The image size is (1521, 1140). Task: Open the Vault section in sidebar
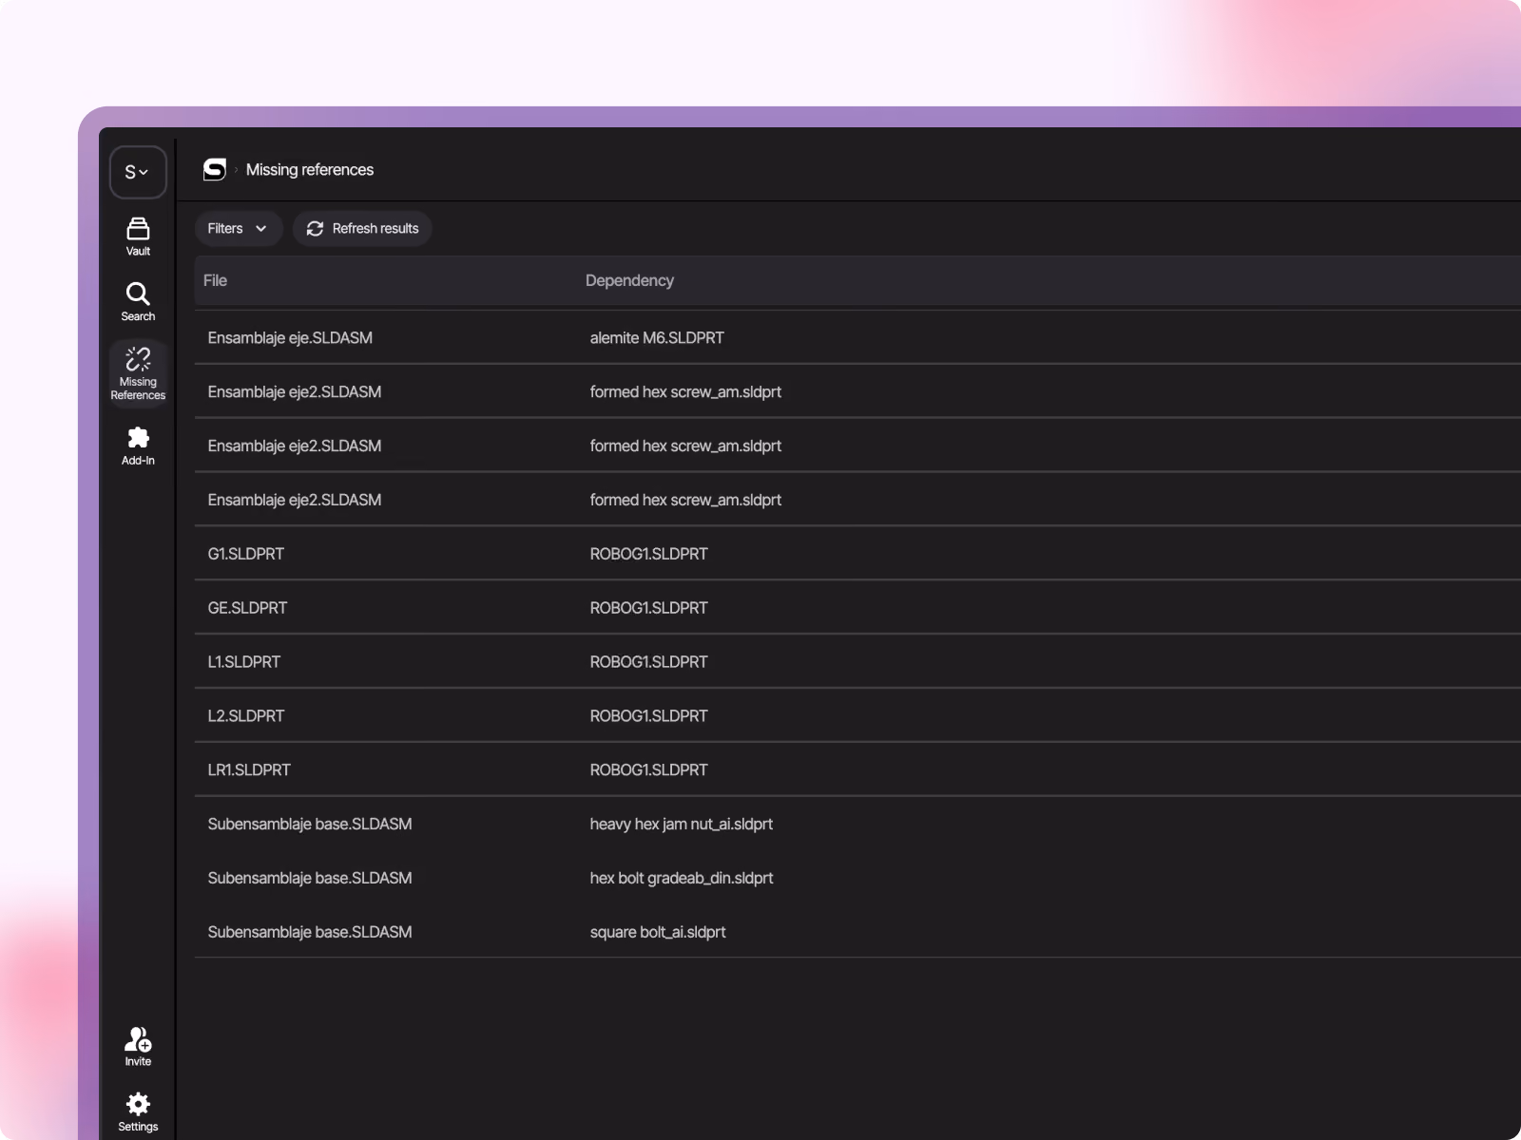click(x=138, y=237)
